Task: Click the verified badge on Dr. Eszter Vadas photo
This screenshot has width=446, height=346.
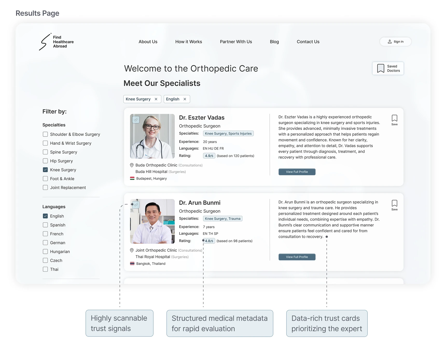Action: click(136, 120)
